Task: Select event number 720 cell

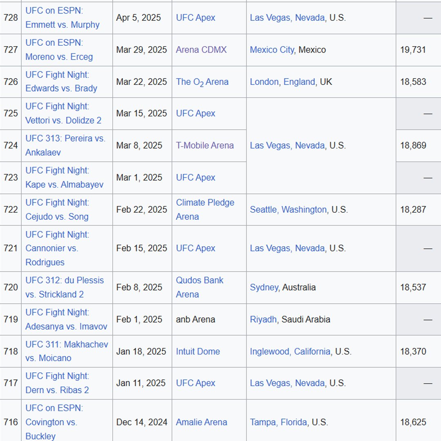Action: pos(11,287)
